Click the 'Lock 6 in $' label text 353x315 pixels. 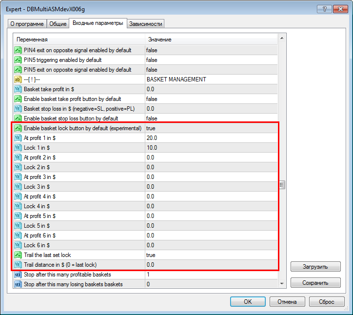[37, 245]
